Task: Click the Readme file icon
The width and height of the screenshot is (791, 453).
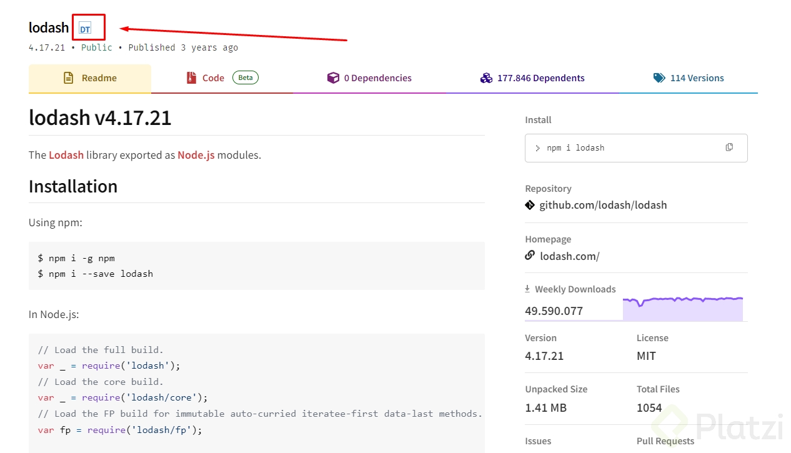Action: [69, 78]
